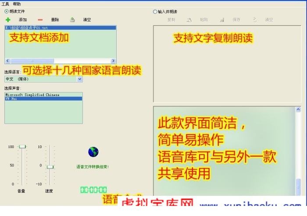
Task: Click the green 00:00:00 timer display
Action: coord(93,190)
